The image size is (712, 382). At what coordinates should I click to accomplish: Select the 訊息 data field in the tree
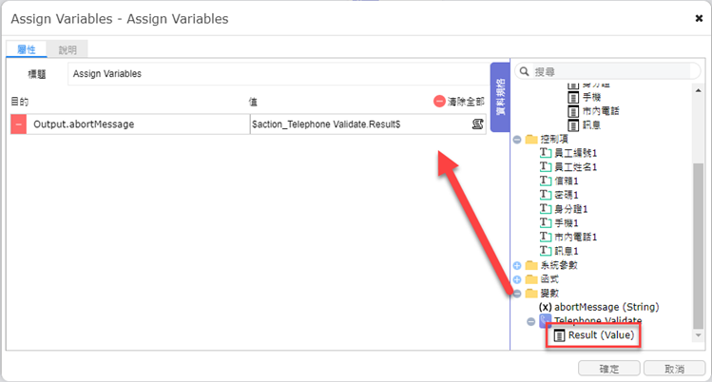tap(591, 125)
